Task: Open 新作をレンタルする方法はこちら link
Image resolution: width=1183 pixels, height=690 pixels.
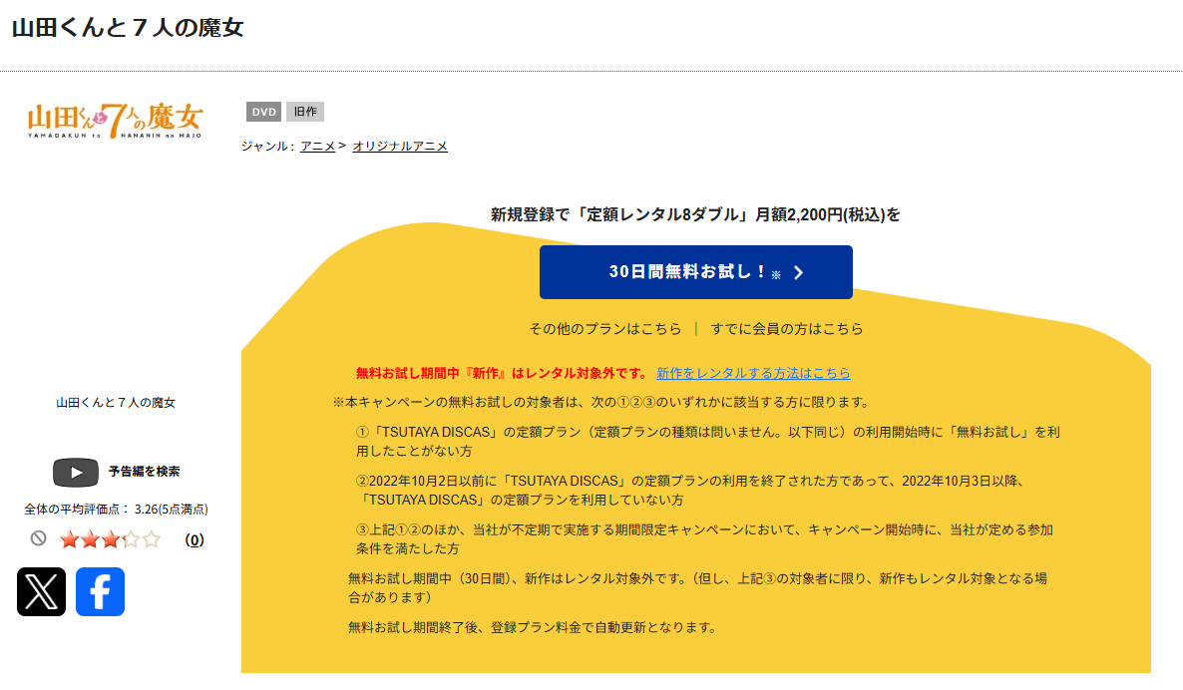Action: click(753, 373)
